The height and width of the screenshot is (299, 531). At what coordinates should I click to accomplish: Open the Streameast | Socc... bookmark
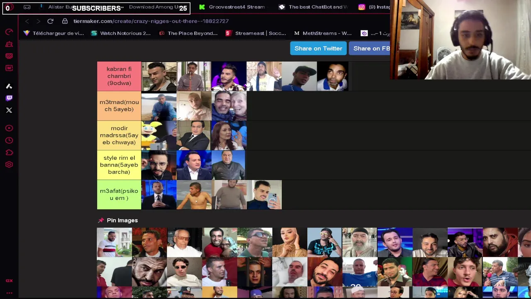point(256,33)
